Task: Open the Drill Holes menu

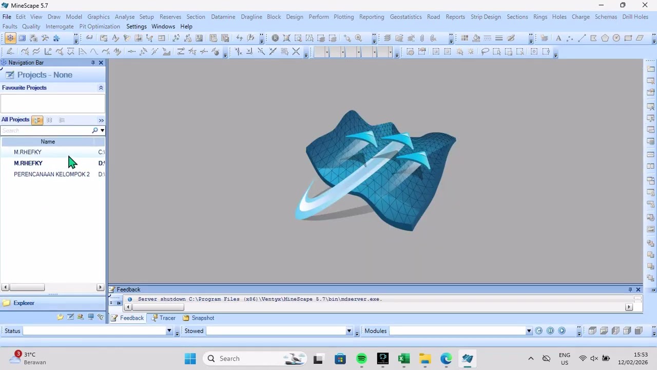Action: (x=635, y=16)
